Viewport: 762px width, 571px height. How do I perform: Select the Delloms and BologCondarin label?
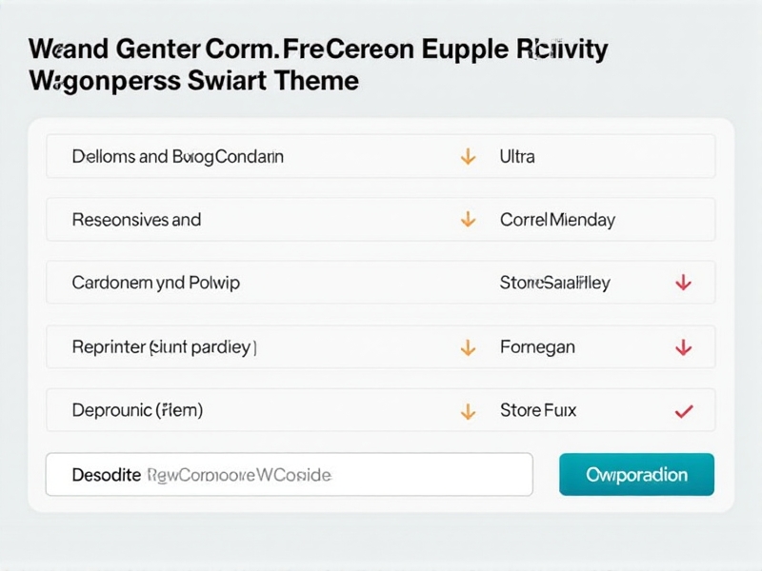pyautogui.click(x=177, y=157)
